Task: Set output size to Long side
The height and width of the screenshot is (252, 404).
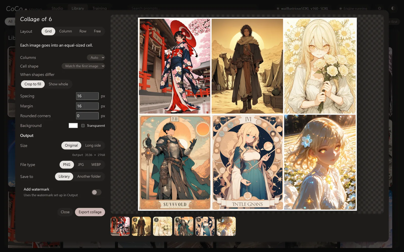Action: click(x=93, y=145)
